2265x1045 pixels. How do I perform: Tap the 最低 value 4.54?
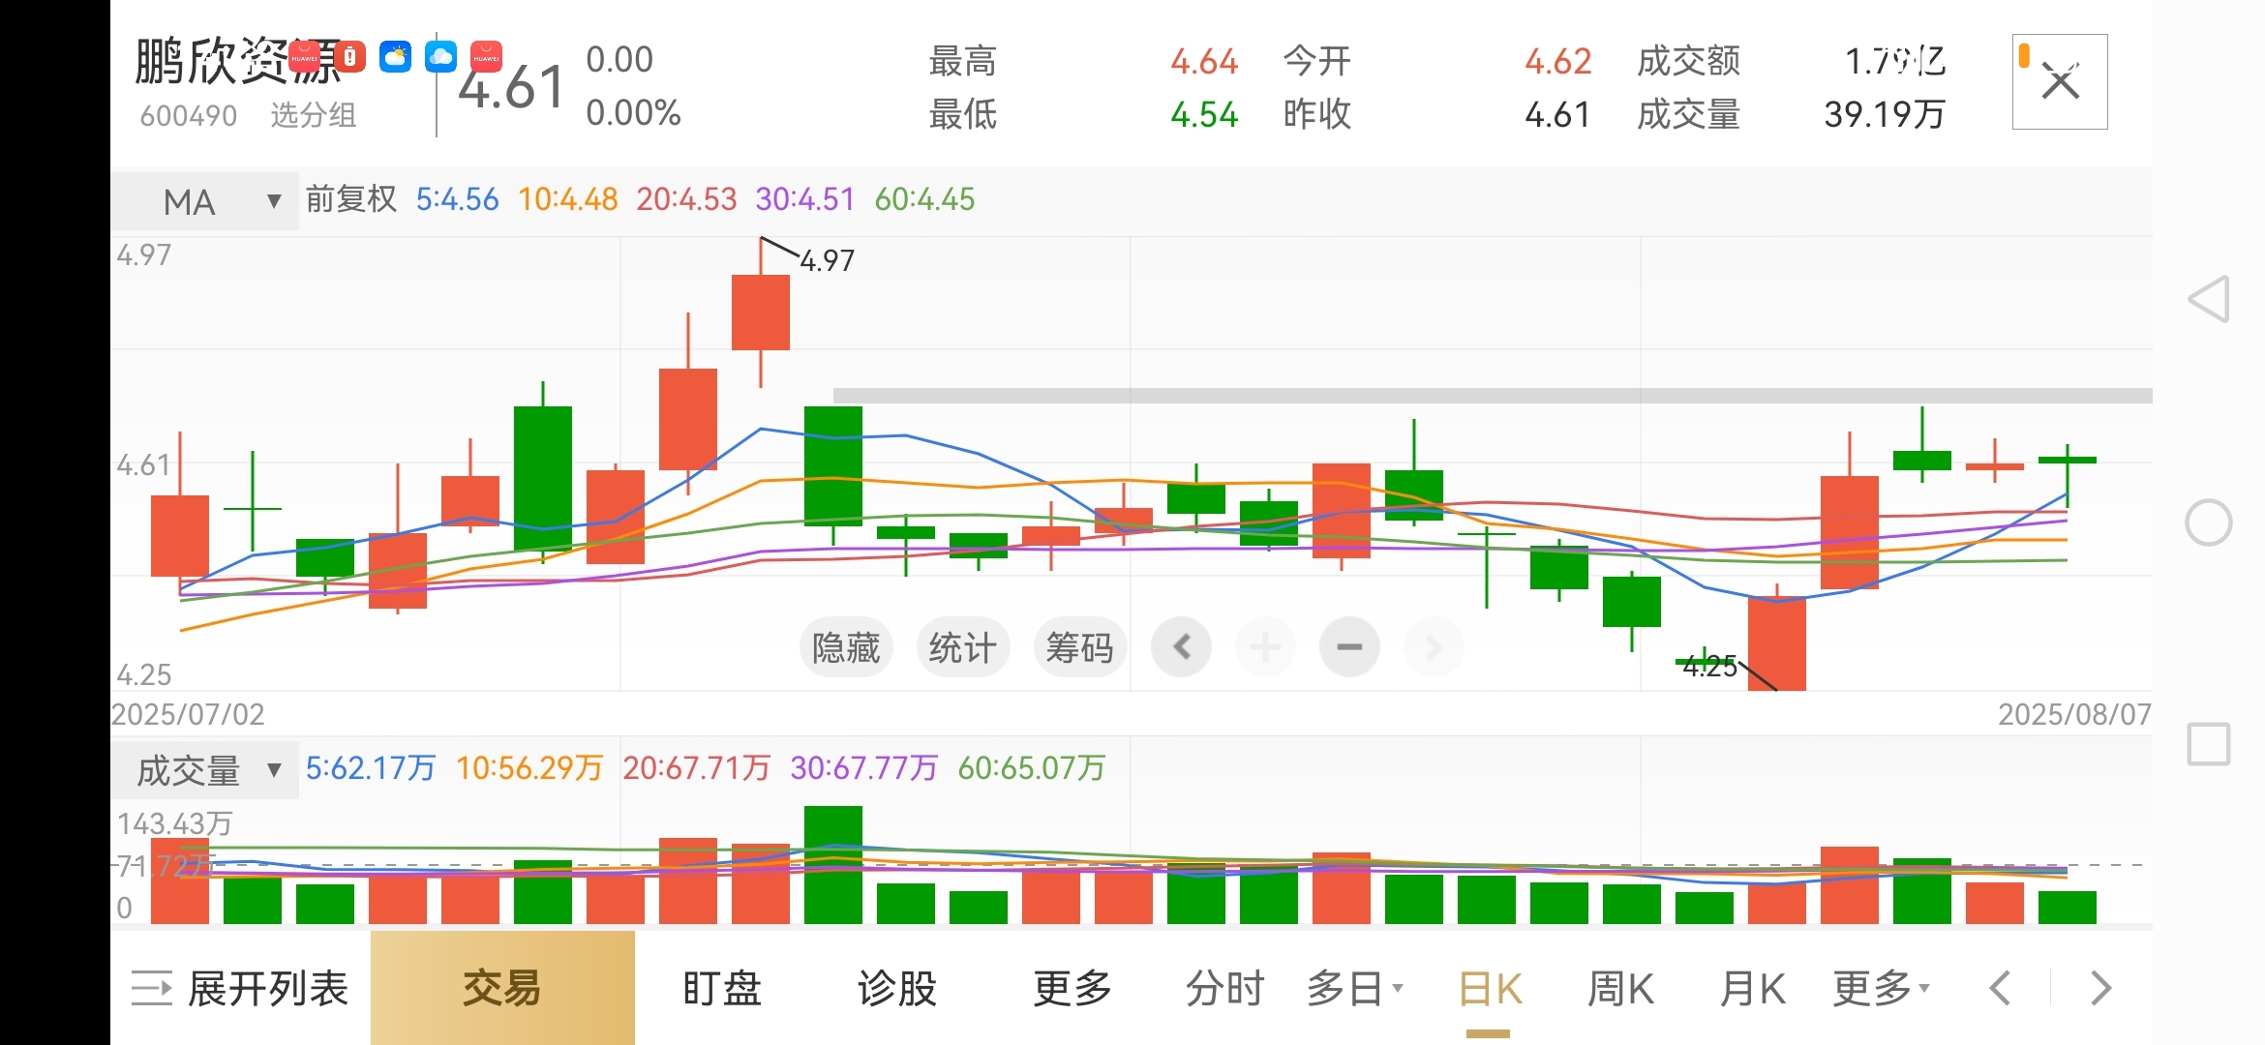[x=1204, y=115]
